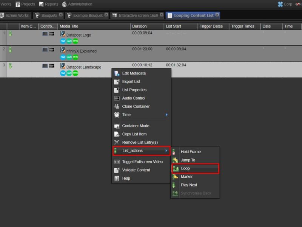Click the LAN badge on nfinityX Explained
302x227 pixels.
tap(69, 57)
